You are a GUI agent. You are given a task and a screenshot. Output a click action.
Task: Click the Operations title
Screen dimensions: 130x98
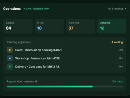pyautogui.click(x=12, y=9)
